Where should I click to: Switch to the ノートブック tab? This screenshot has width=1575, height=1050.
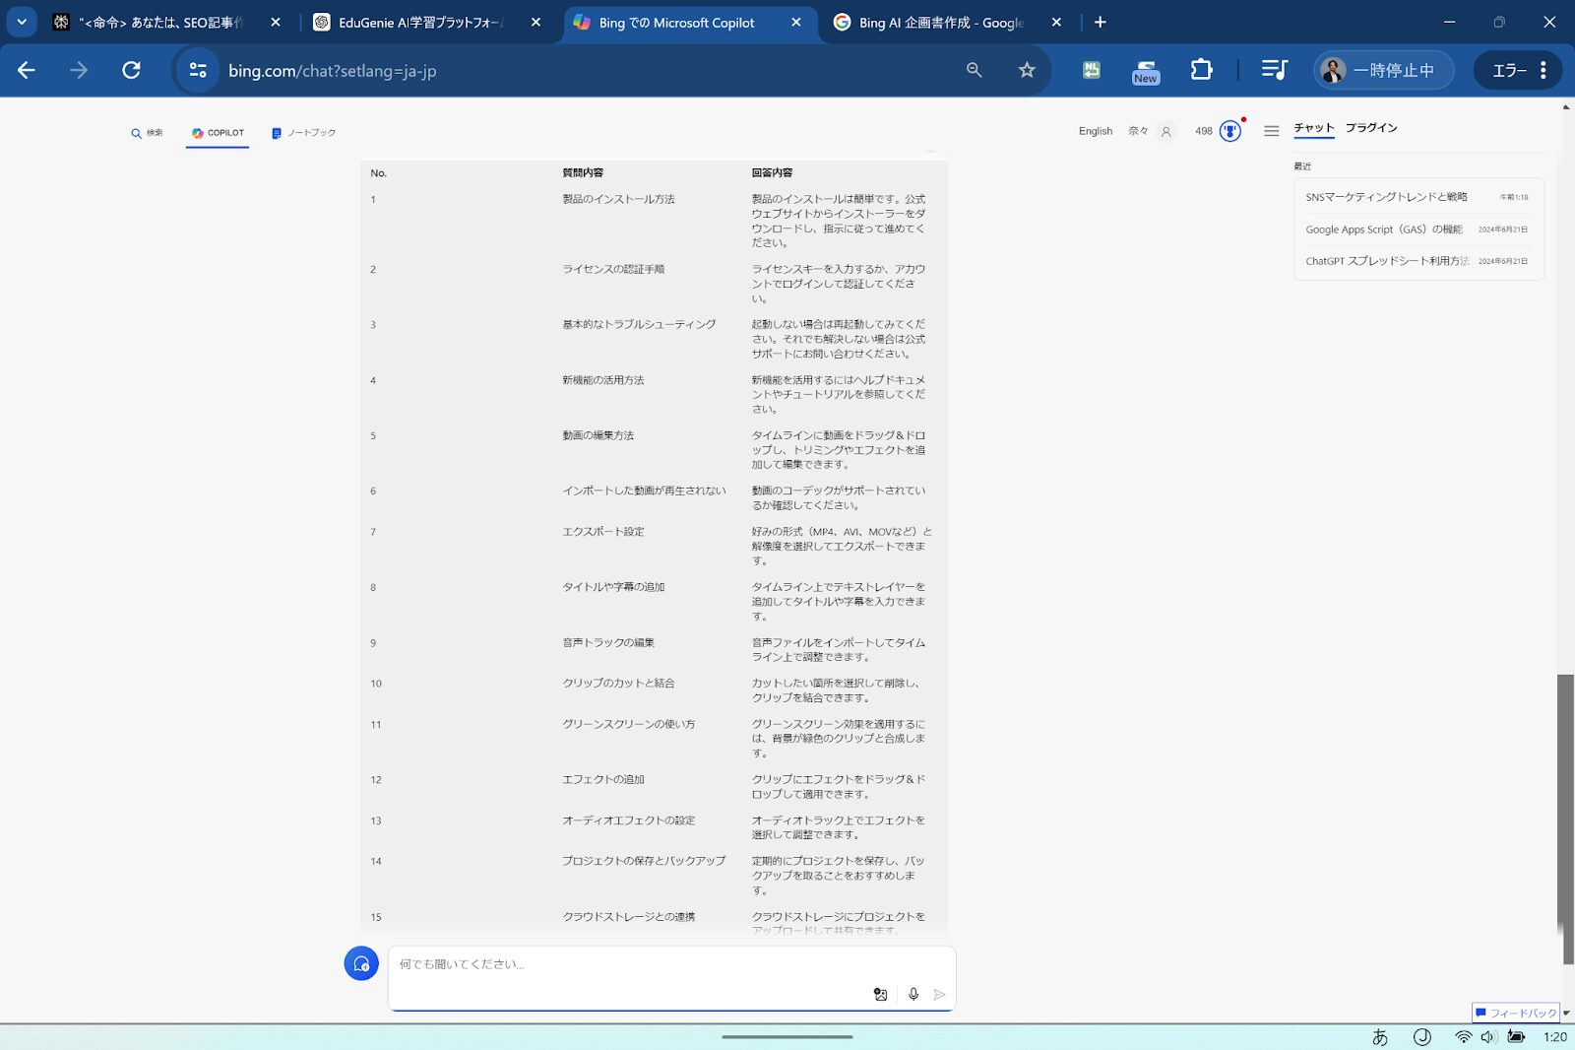[304, 133]
